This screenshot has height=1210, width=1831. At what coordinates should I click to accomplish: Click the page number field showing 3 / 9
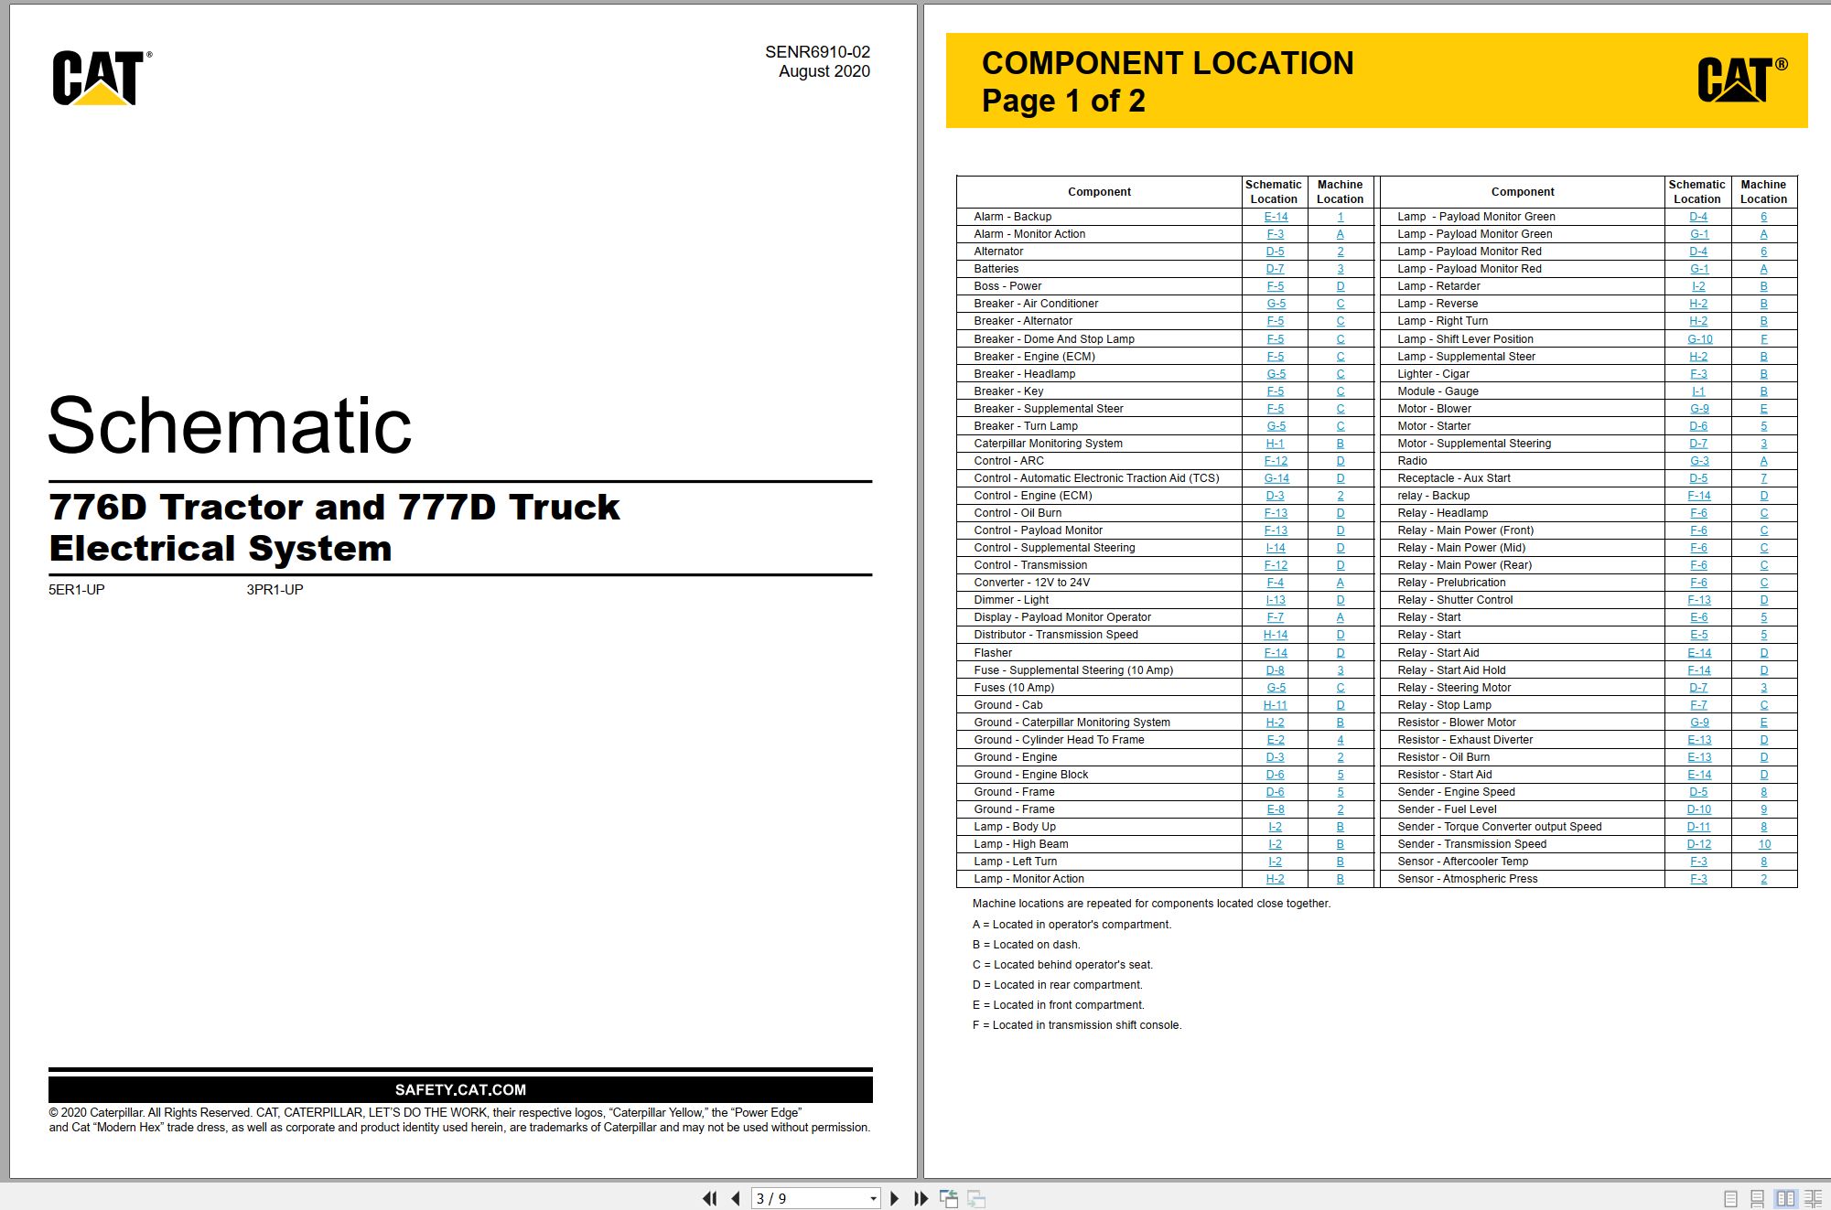809,1198
